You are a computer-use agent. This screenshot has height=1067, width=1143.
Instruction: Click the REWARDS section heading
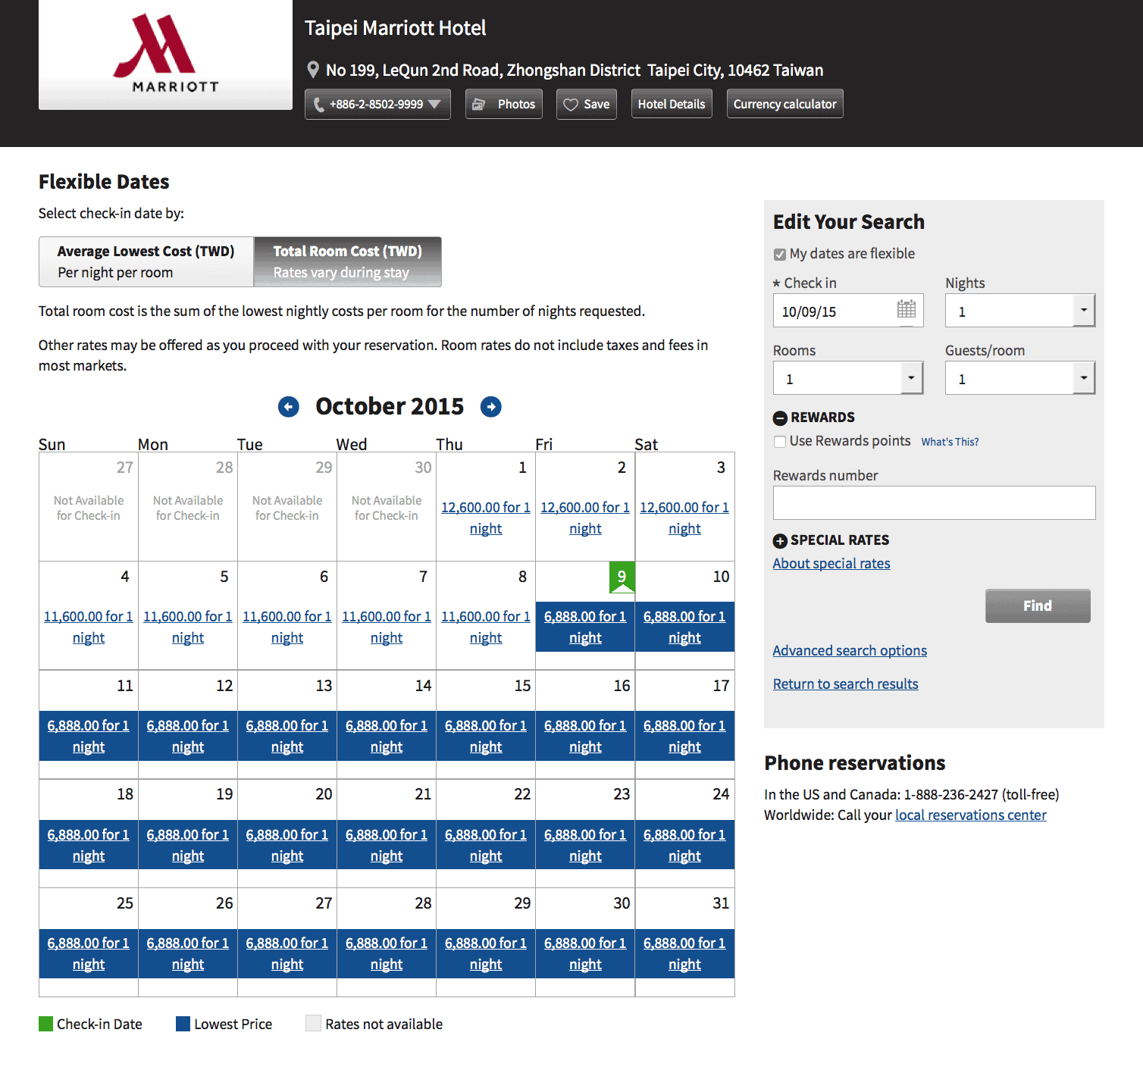click(x=822, y=418)
